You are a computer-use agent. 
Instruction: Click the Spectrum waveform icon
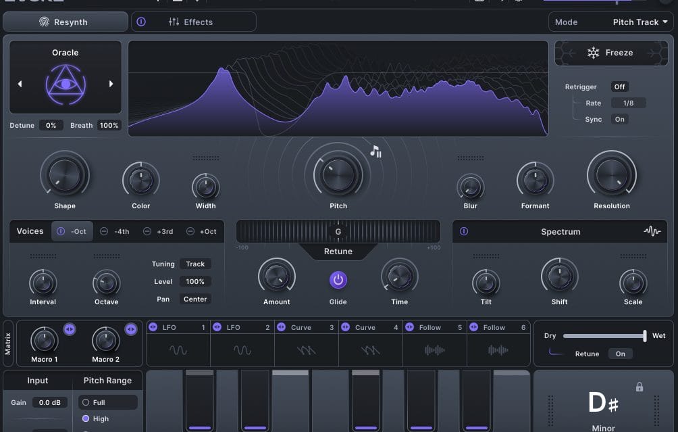pos(652,231)
